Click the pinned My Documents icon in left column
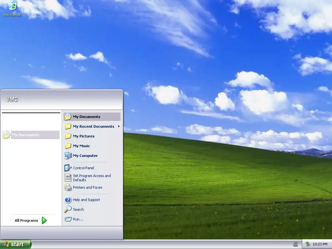 [7, 135]
